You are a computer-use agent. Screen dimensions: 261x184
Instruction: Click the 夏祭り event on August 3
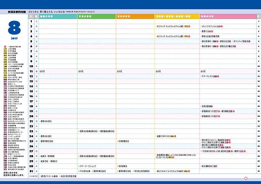pyautogui.click(x=204, y=31)
